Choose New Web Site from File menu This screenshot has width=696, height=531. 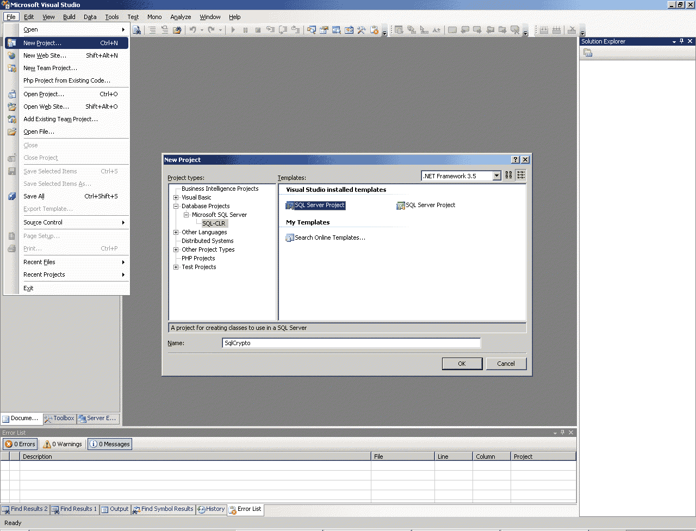(x=67, y=55)
